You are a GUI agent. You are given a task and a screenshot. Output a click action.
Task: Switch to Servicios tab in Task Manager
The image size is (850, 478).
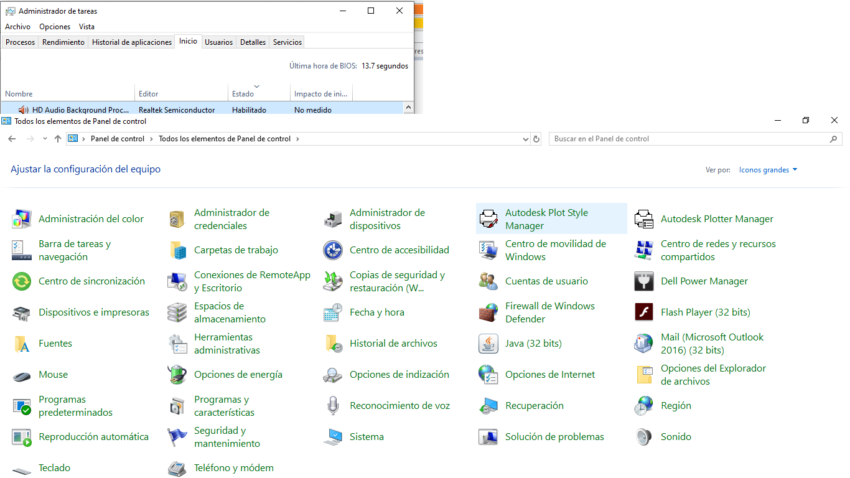[x=287, y=42]
